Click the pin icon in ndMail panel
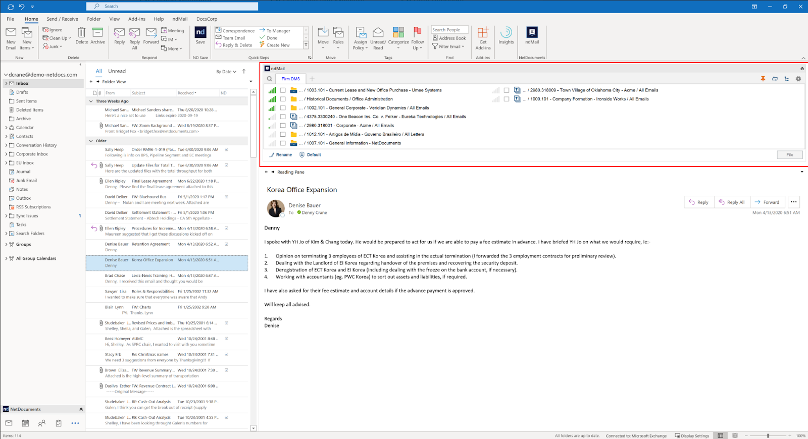The image size is (808, 439). pyautogui.click(x=763, y=79)
